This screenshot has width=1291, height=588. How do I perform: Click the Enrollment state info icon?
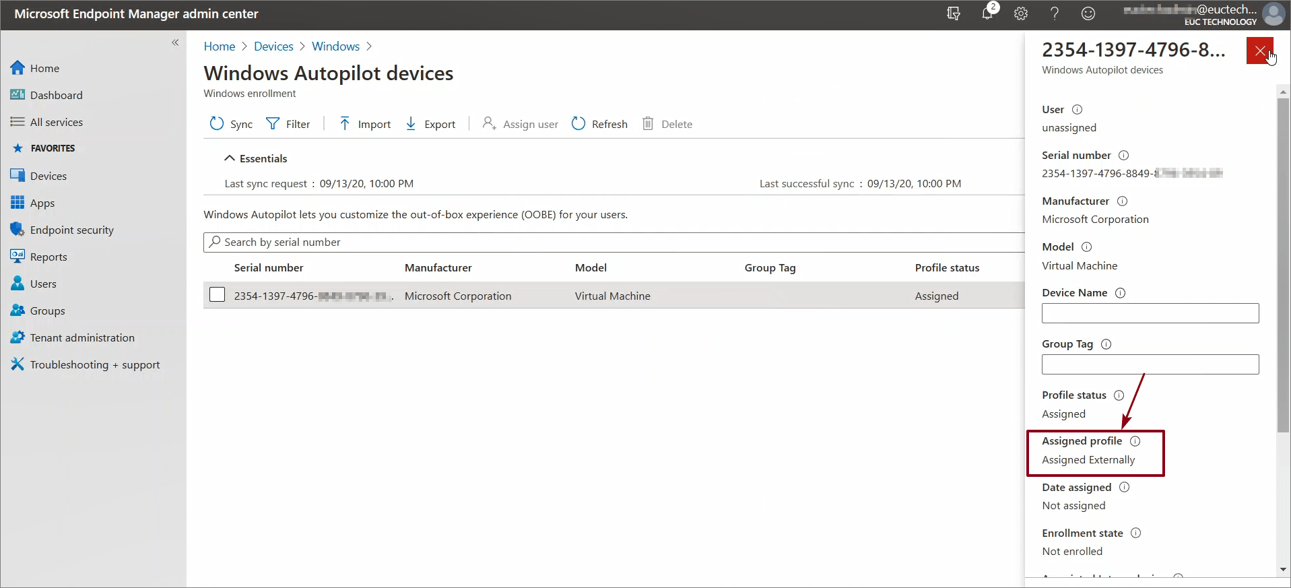[x=1135, y=533]
